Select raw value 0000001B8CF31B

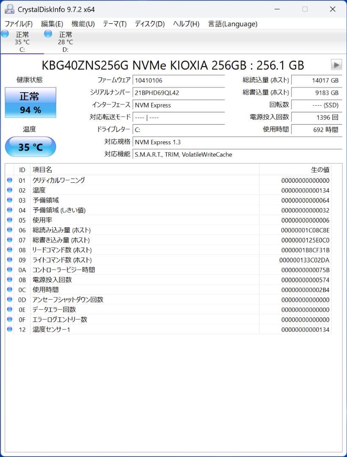305,250
